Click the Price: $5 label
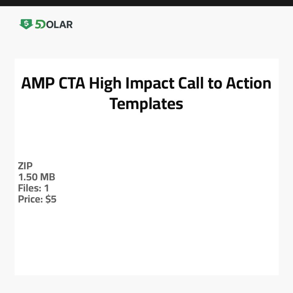Screen dimensions: 293x293 point(37,199)
